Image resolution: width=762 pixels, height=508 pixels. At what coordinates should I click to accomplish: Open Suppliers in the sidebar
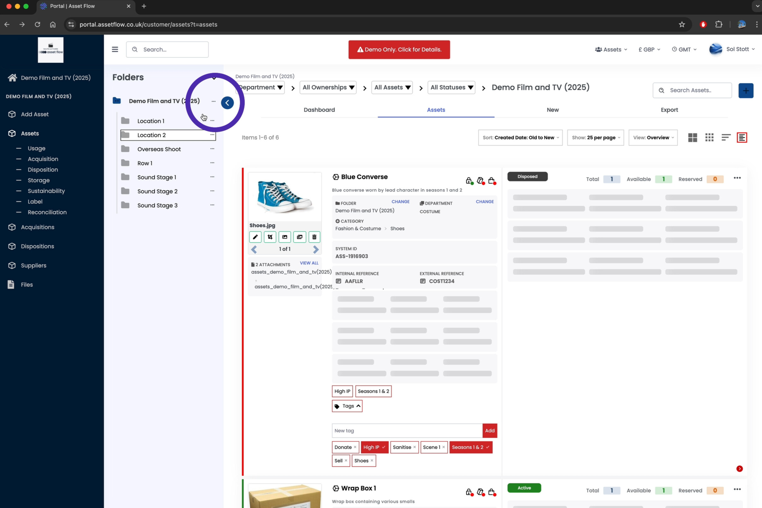(33, 265)
